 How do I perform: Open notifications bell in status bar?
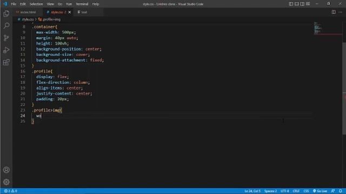pos(341,191)
